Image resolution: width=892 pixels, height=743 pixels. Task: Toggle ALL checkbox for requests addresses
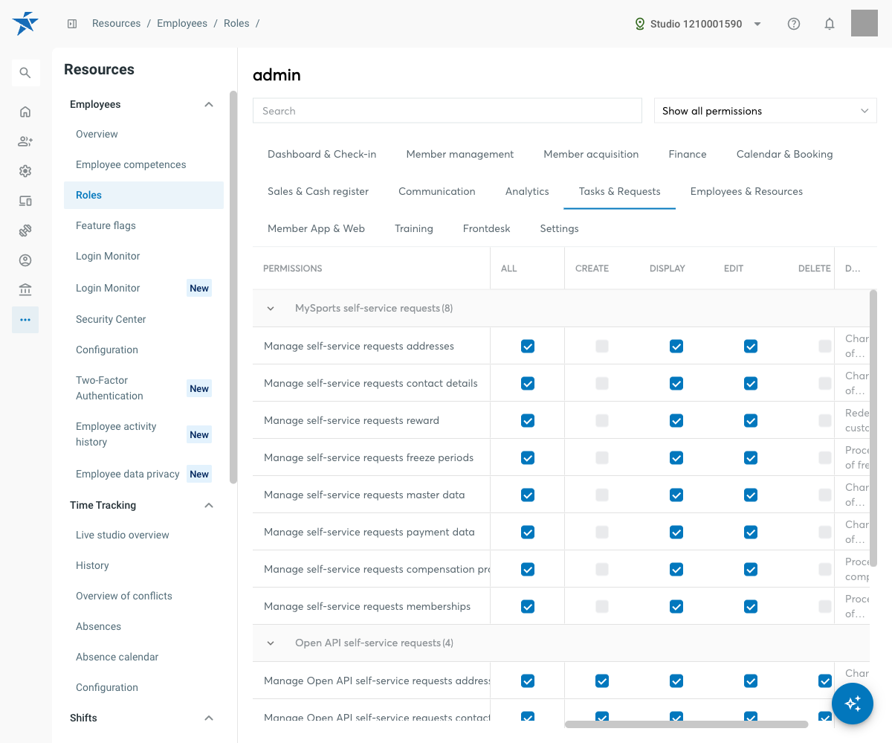point(528,346)
